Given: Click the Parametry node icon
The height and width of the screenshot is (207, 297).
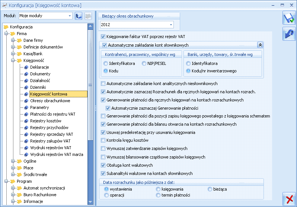Looking at the screenshot, I should 26,107.
